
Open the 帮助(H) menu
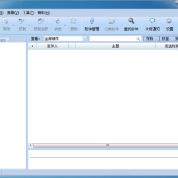(x=44, y=13)
